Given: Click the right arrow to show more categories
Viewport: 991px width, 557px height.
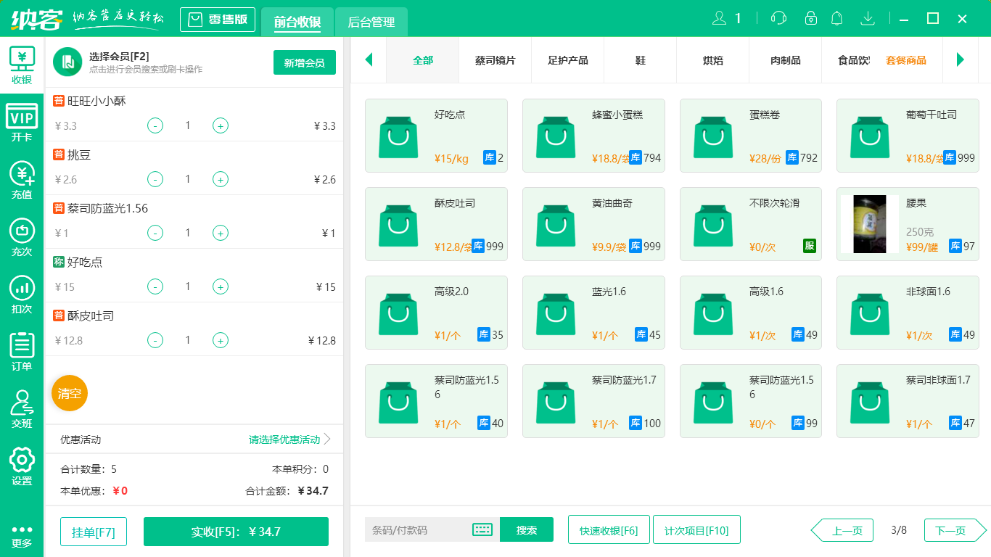Looking at the screenshot, I should click(961, 61).
